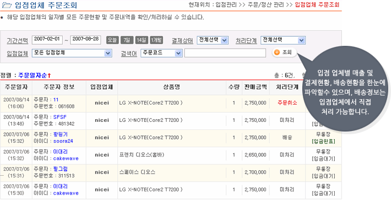Open 이대리 link in the 15:32 order
392x200 pixels.
click(60, 151)
